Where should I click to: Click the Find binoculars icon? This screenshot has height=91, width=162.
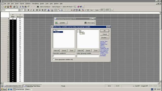pos(38,7)
